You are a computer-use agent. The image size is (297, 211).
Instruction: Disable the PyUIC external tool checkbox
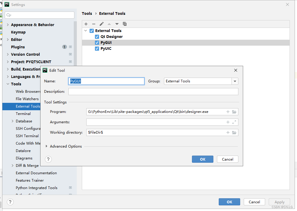click(x=97, y=48)
